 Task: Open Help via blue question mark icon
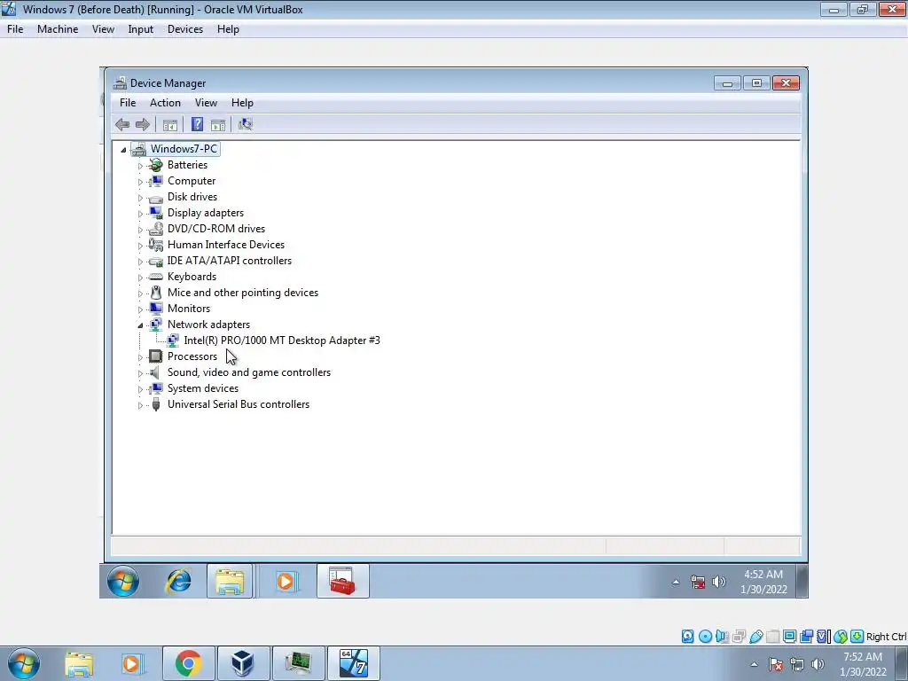click(x=197, y=124)
